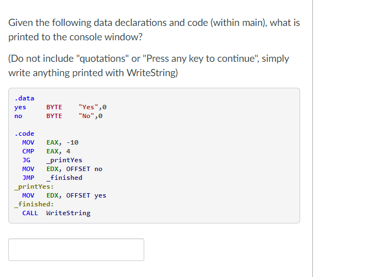
Task: Click the CALL WriteString instruction
Action: [x=56, y=213]
